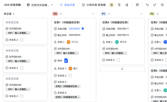Click 超人 avatar in 任务1 card
The image size is (167, 102).
(x=70, y=68)
